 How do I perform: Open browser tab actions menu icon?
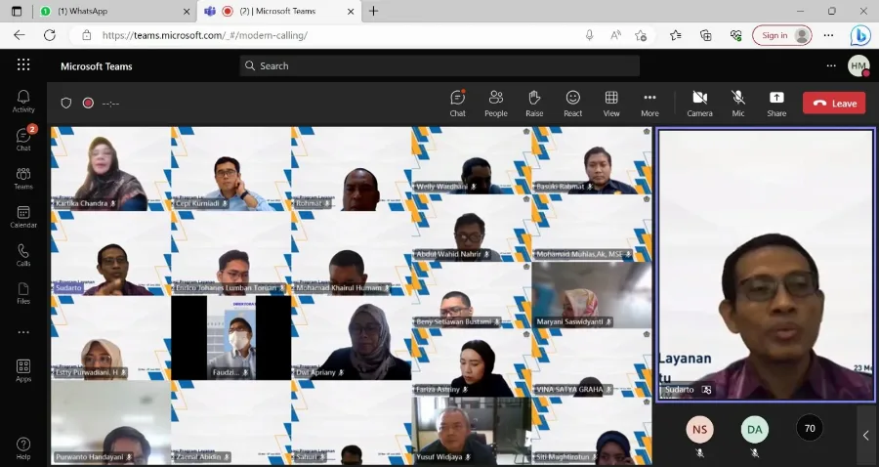pyautogui.click(x=17, y=11)
